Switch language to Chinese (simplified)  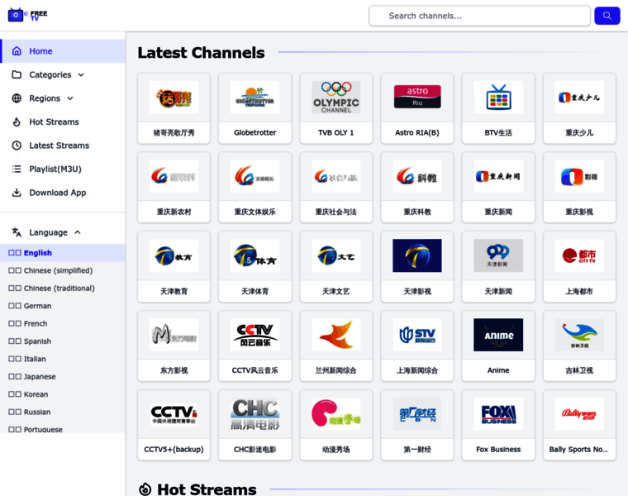[63, 270]
